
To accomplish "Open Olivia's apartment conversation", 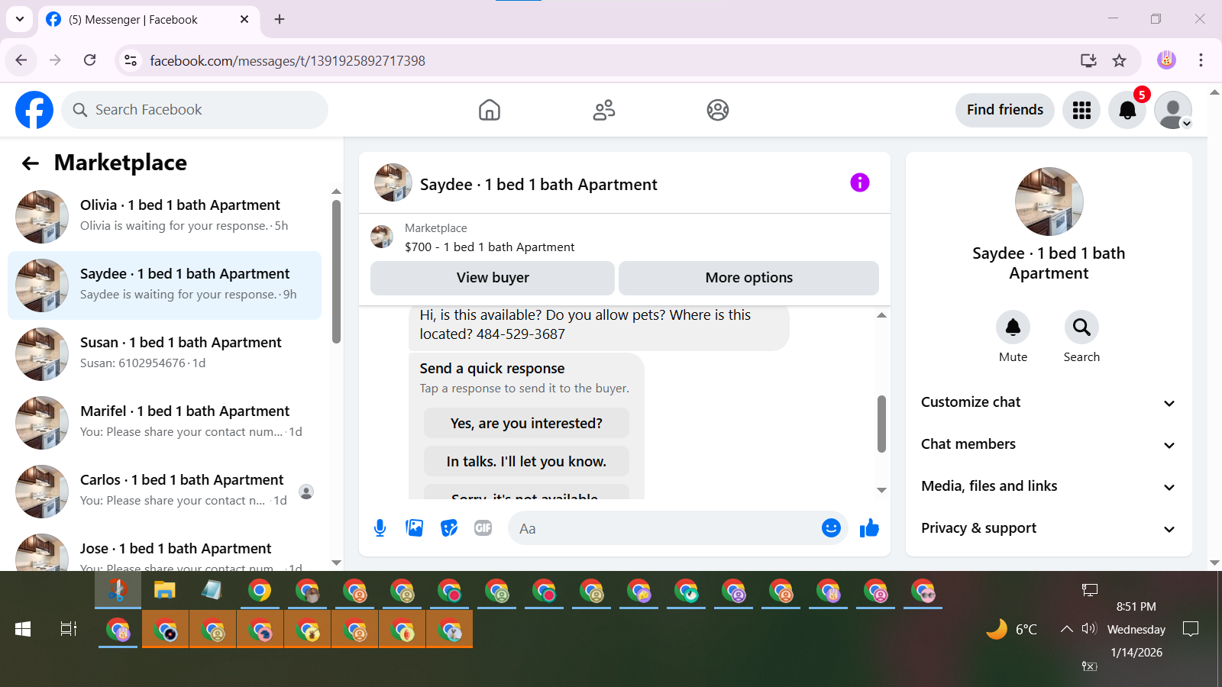I will pyautogui.click(x=164, y=217).
